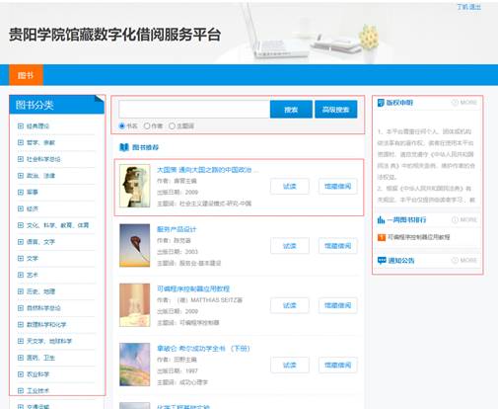Expand the 文学 category node

tap(21, 258)
